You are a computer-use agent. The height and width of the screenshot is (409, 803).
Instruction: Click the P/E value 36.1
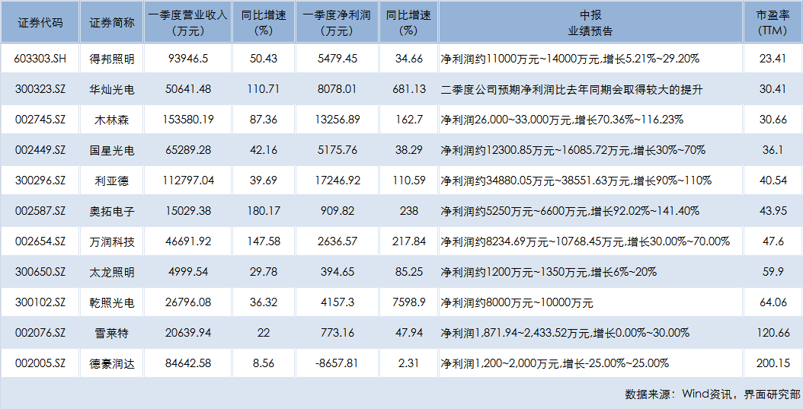click(x=773, y=150)
